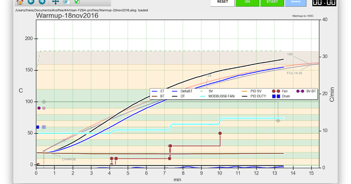
Task: Select the Pan/move axes tool
Action: pos(55,2)
